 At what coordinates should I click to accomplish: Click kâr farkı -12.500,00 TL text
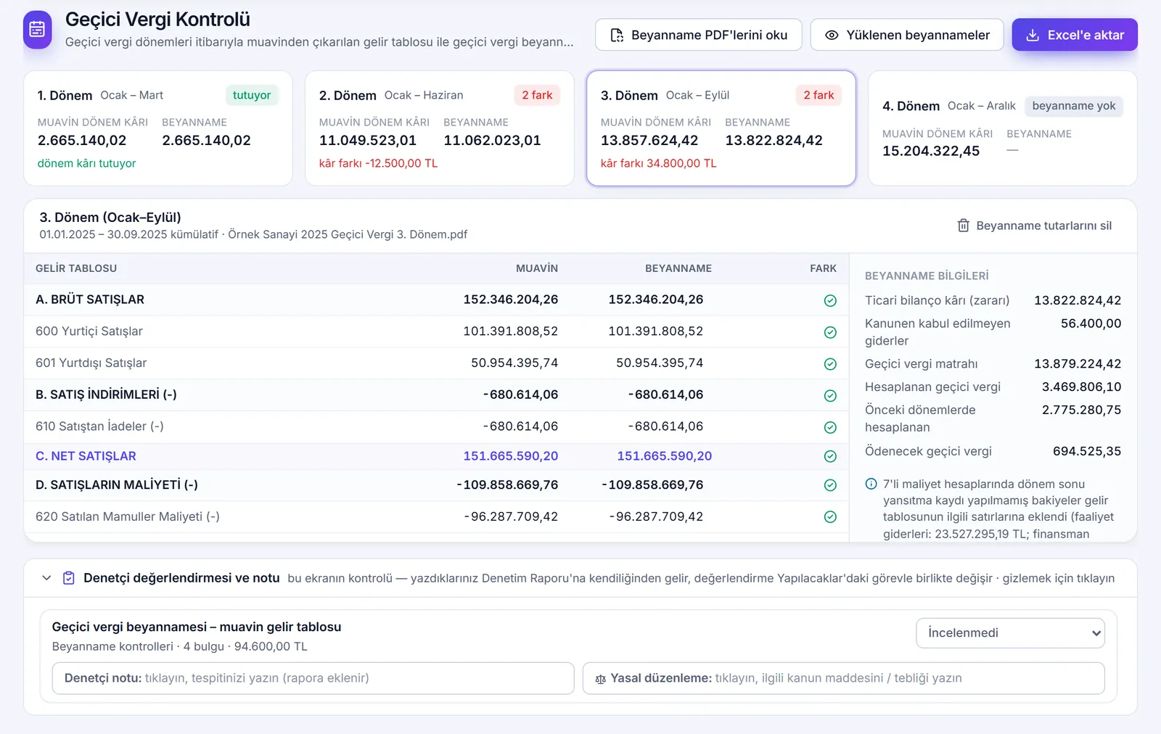pyautogui.click(x=378, y=163)
